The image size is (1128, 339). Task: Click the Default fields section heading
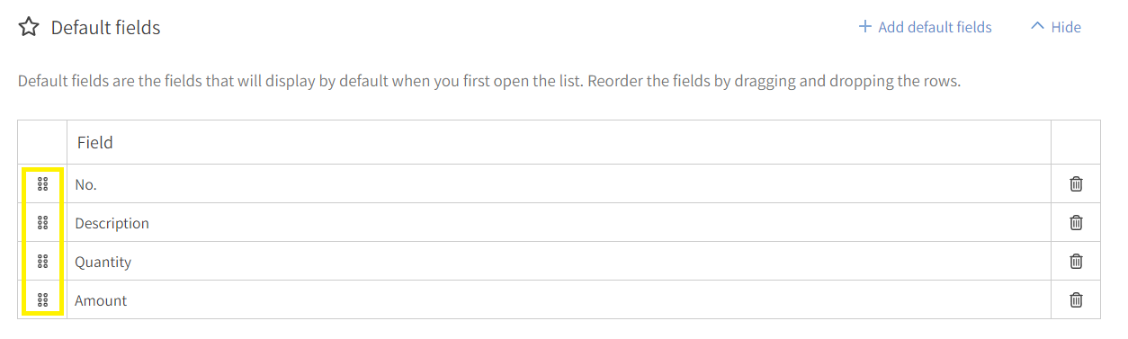point(105,28)
